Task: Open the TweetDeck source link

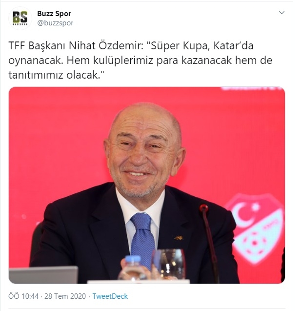Action: coord(110,296)
